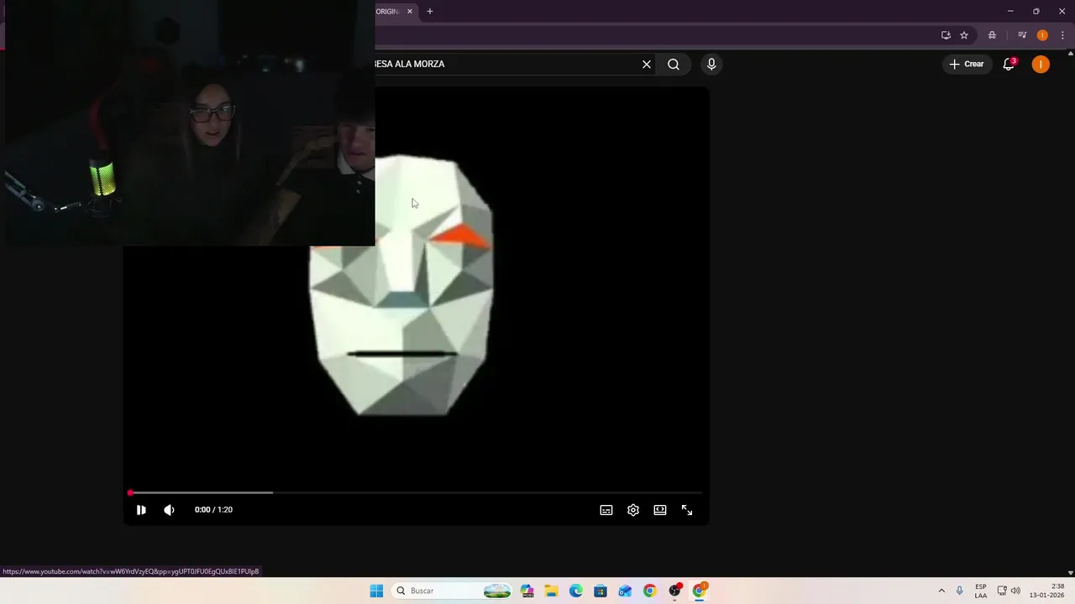Open the media controls music icon
The image size is (1075, 604).
pyautogui.click(x=1022, y=35)
